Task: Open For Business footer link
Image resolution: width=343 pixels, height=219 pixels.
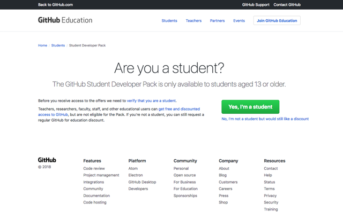Action: click(x=184, y=182)
